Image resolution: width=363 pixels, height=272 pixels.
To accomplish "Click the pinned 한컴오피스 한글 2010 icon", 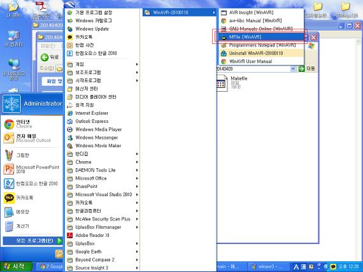I will (9, 183).
